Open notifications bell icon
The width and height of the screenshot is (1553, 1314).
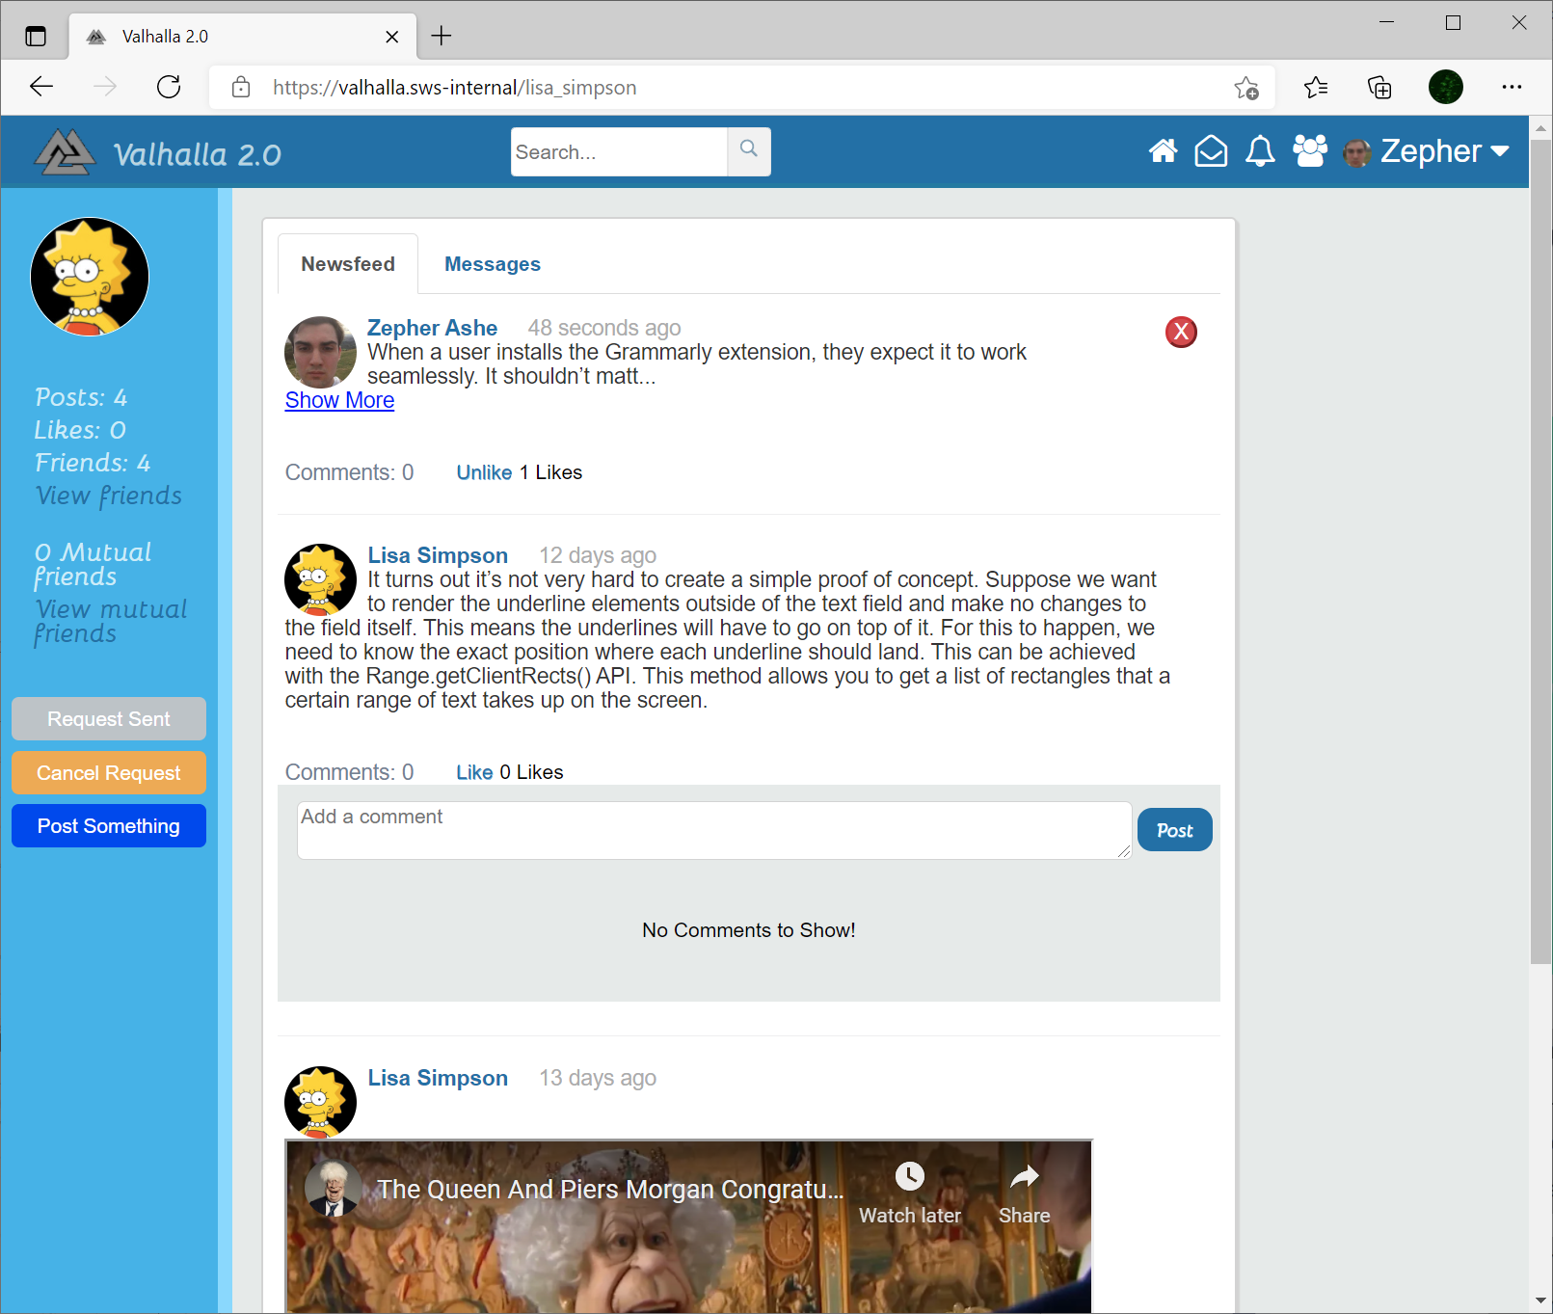pos(1260,151)
